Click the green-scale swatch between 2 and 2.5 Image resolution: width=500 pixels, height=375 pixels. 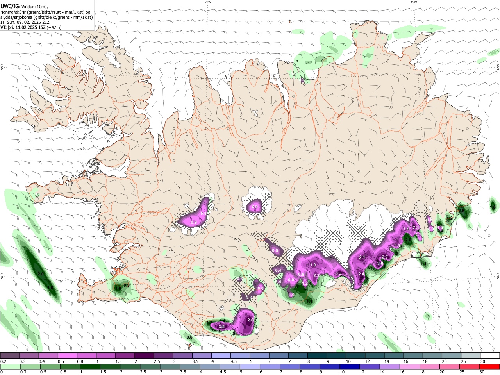coord(130,366)
